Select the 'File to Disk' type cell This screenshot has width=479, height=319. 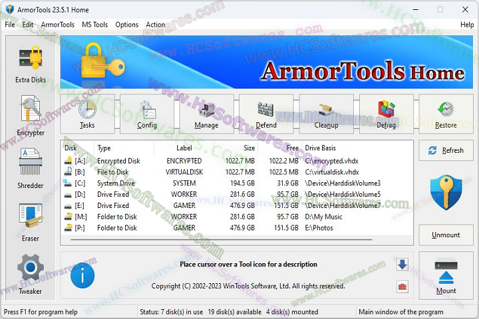tap(113, 172)
